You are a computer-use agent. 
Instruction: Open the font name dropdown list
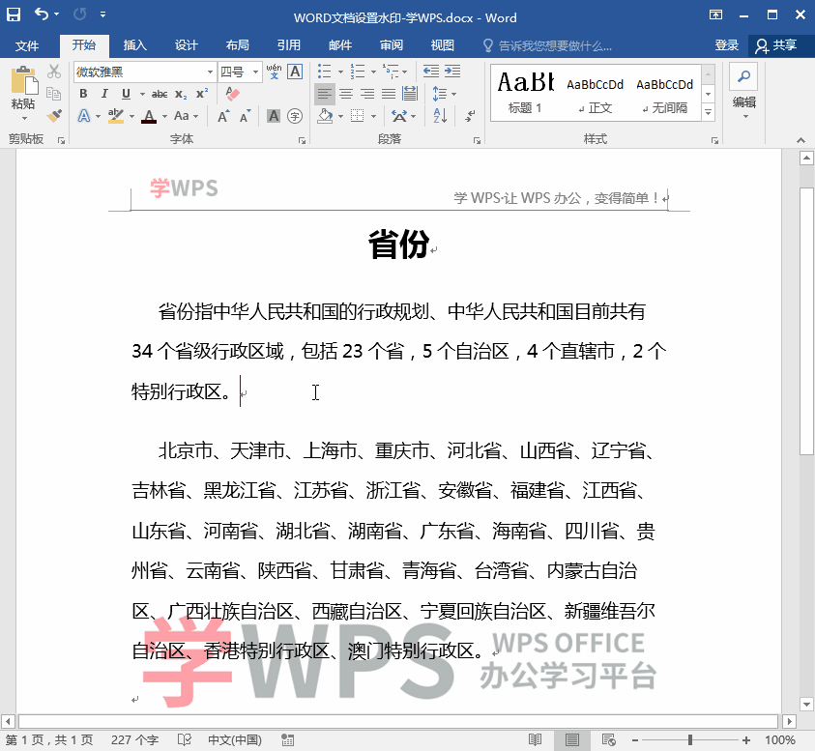[211, 72]
